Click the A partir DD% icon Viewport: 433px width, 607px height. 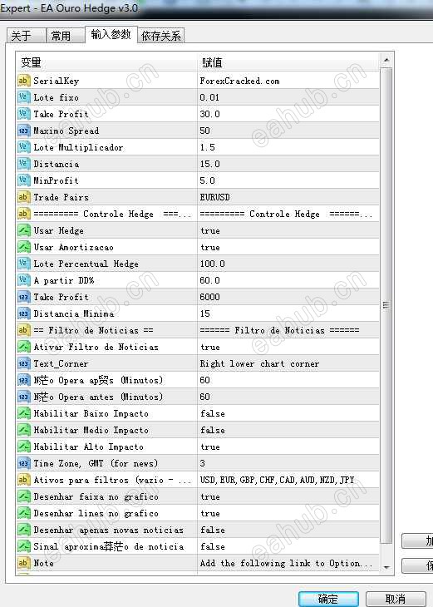[23, 280]
